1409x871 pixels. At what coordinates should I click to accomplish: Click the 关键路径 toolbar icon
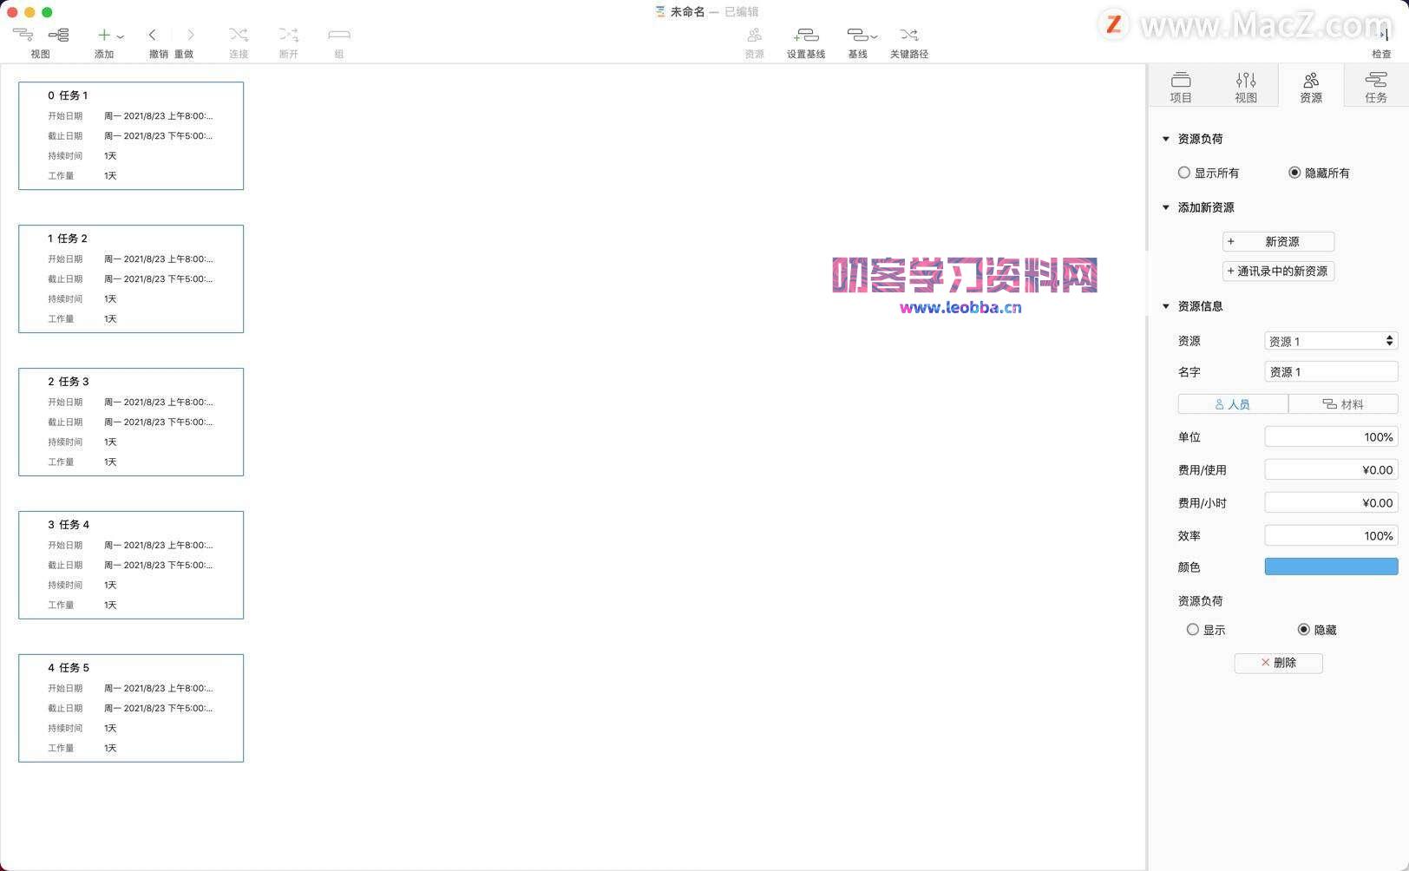coord(908,35)
